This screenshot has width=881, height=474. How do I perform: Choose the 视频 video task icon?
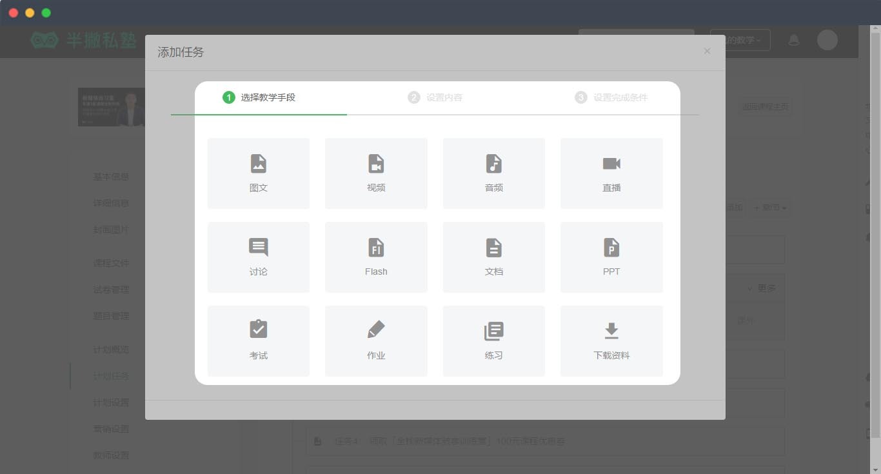(376, 164)
